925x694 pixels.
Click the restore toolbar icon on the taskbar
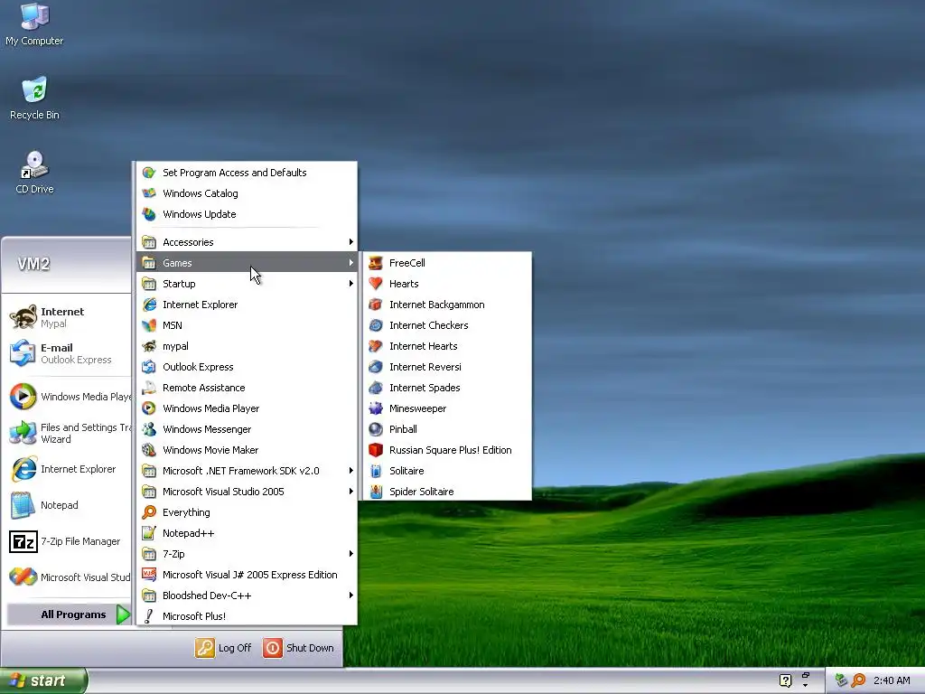(806, 674)
